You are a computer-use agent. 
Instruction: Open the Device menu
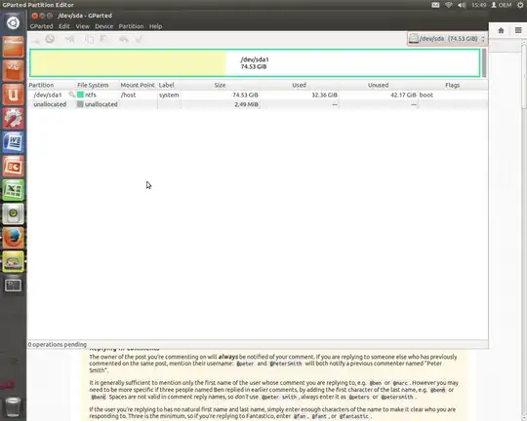(x=103, y=26)
